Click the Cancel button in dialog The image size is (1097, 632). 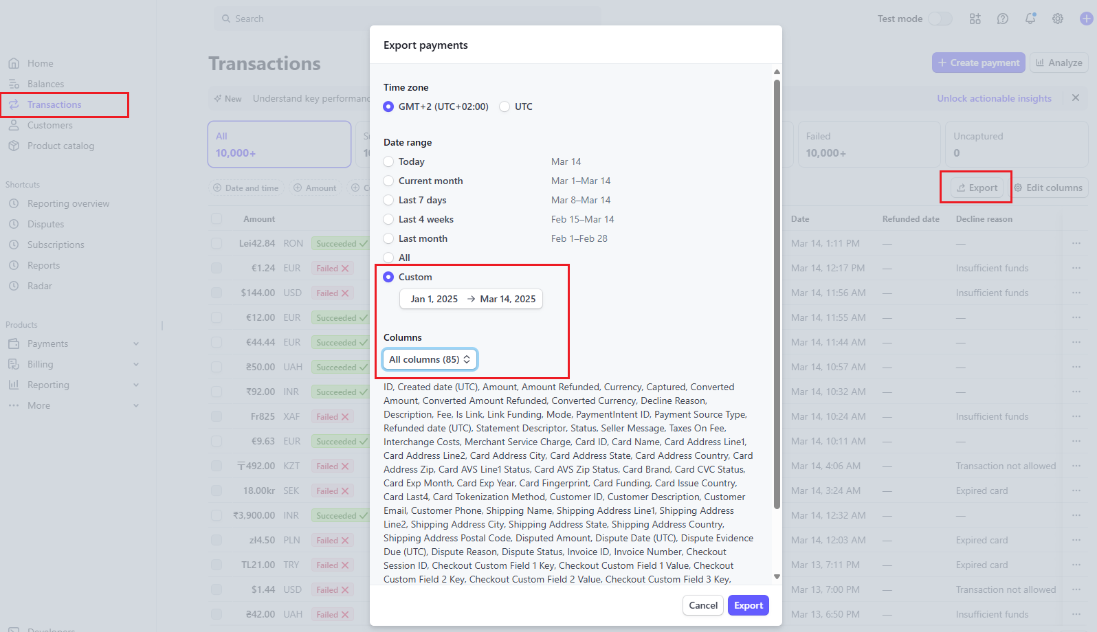point(702,605)
